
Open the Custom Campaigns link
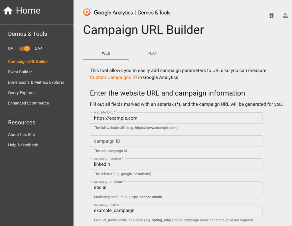point(110,77)
